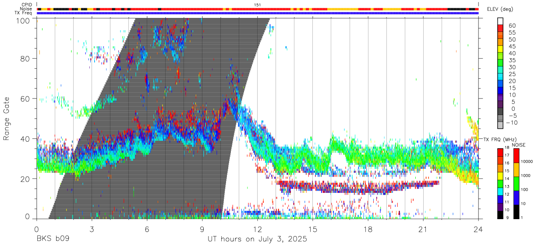Select the white top segment of ELEV colorbar
The width and height of the screenshot is (538, 248).
pos(500,21)
